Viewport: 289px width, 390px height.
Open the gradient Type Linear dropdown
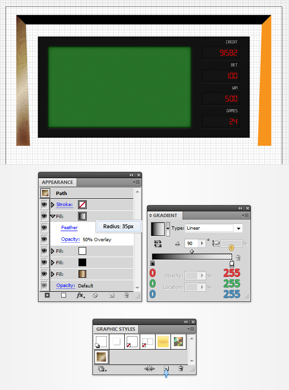pyautogui.click(x=238, y=228)
